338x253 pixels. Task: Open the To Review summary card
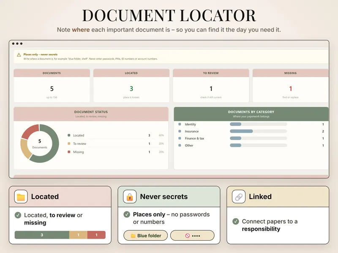point(211,86)
